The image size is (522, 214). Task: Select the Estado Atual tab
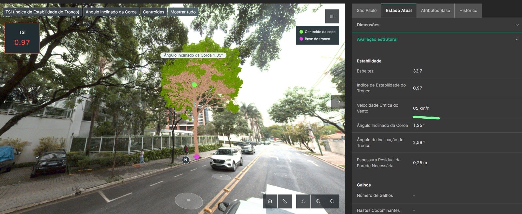coord(399,10)
